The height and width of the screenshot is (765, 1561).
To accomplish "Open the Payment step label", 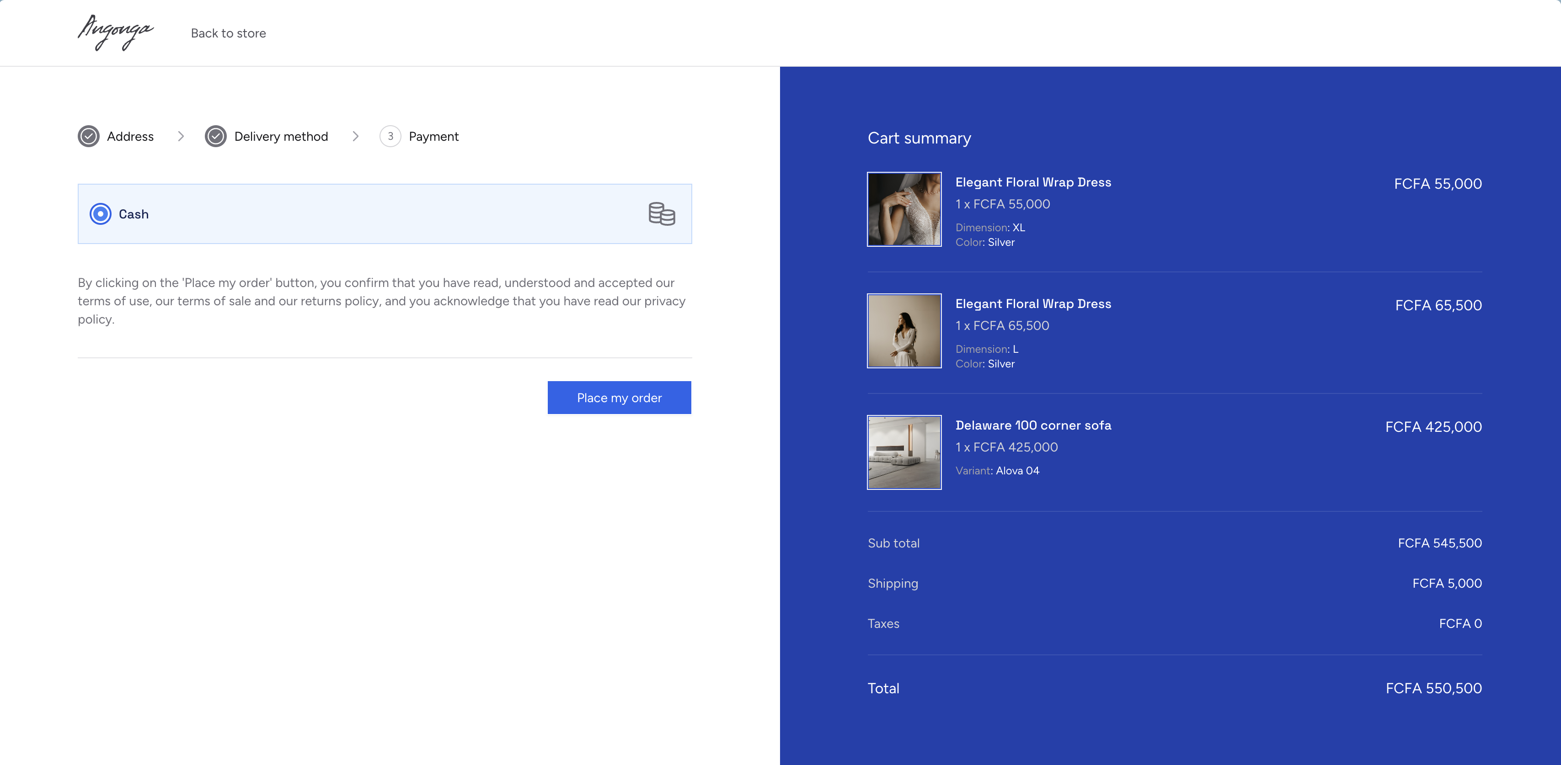I will tap(433, 136).
